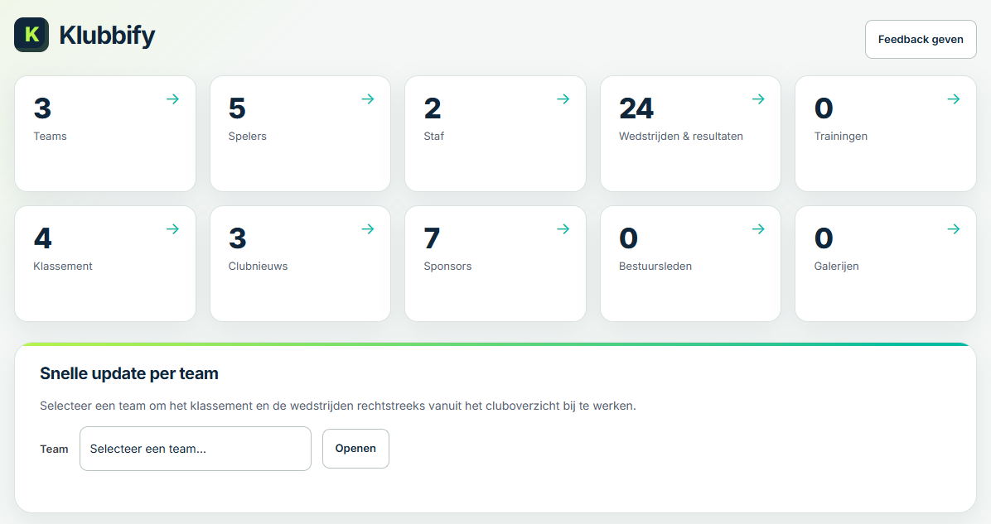Click the arrow icon on the Clubnieuws card
This screenshot has width=991, height=524.
(368, 229)
